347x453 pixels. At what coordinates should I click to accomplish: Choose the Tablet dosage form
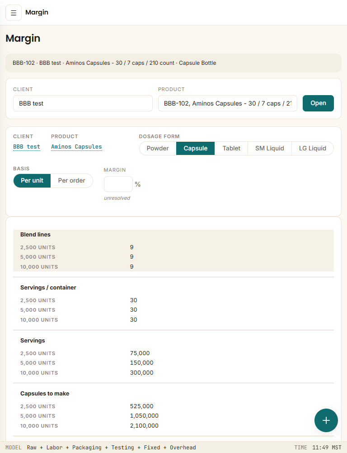231,148
